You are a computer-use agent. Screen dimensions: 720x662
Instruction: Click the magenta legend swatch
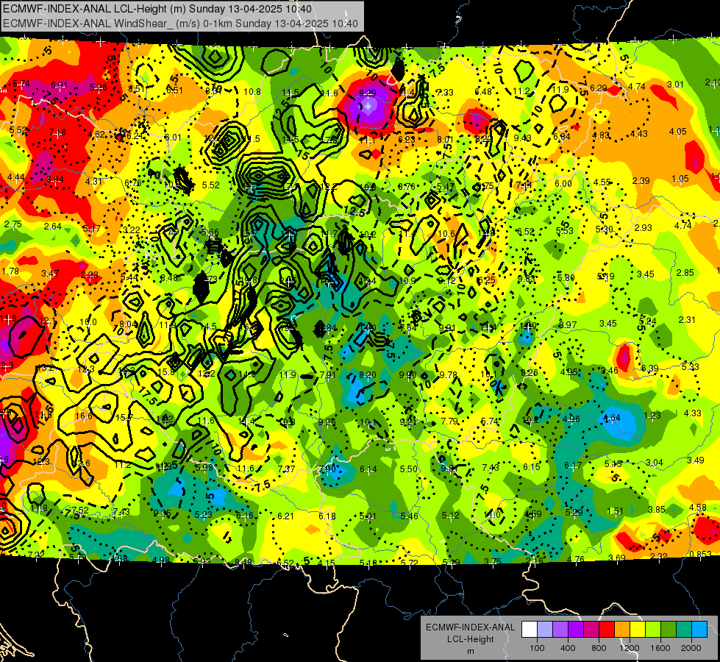pyautogui.click(x=591, y=630)
